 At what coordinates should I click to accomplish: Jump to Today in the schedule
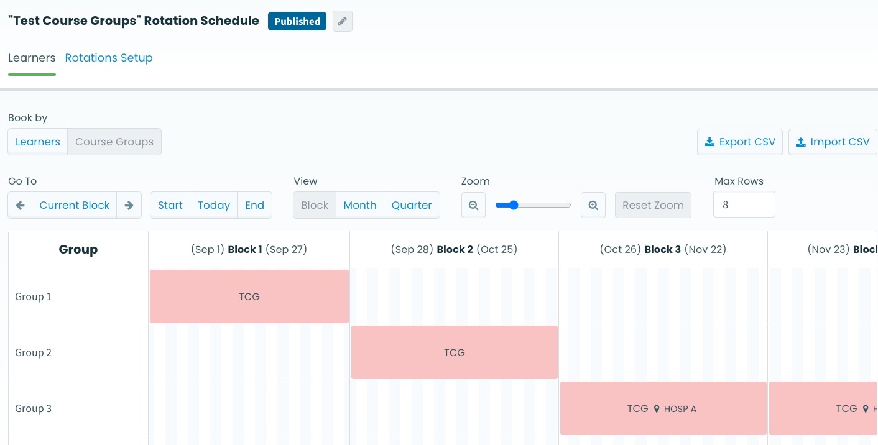pyautogui.click(x=214, y=205)
